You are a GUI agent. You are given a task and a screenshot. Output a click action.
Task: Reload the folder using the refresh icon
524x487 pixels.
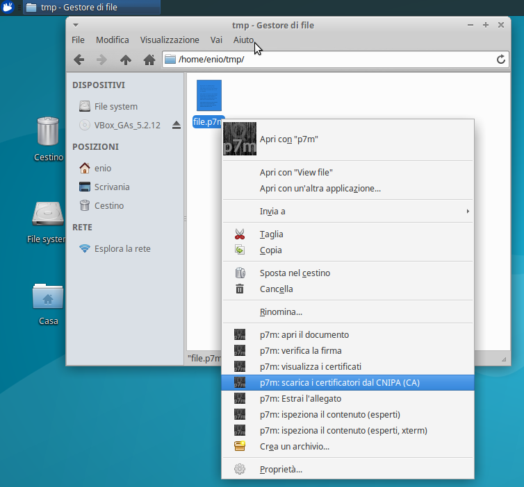500,60
